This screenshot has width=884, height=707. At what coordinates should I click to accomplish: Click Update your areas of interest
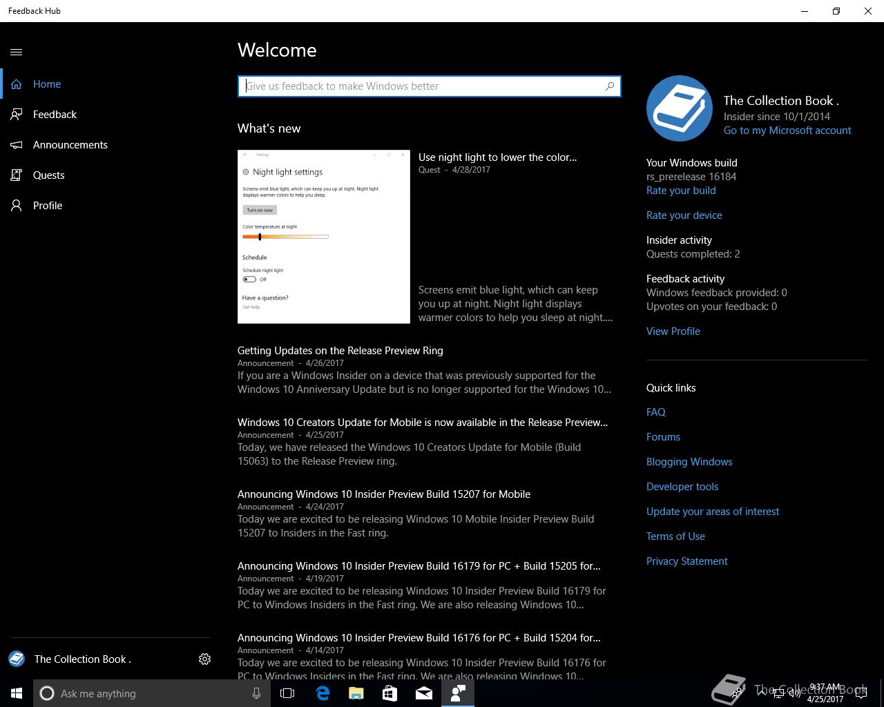(x=713, y=512)
